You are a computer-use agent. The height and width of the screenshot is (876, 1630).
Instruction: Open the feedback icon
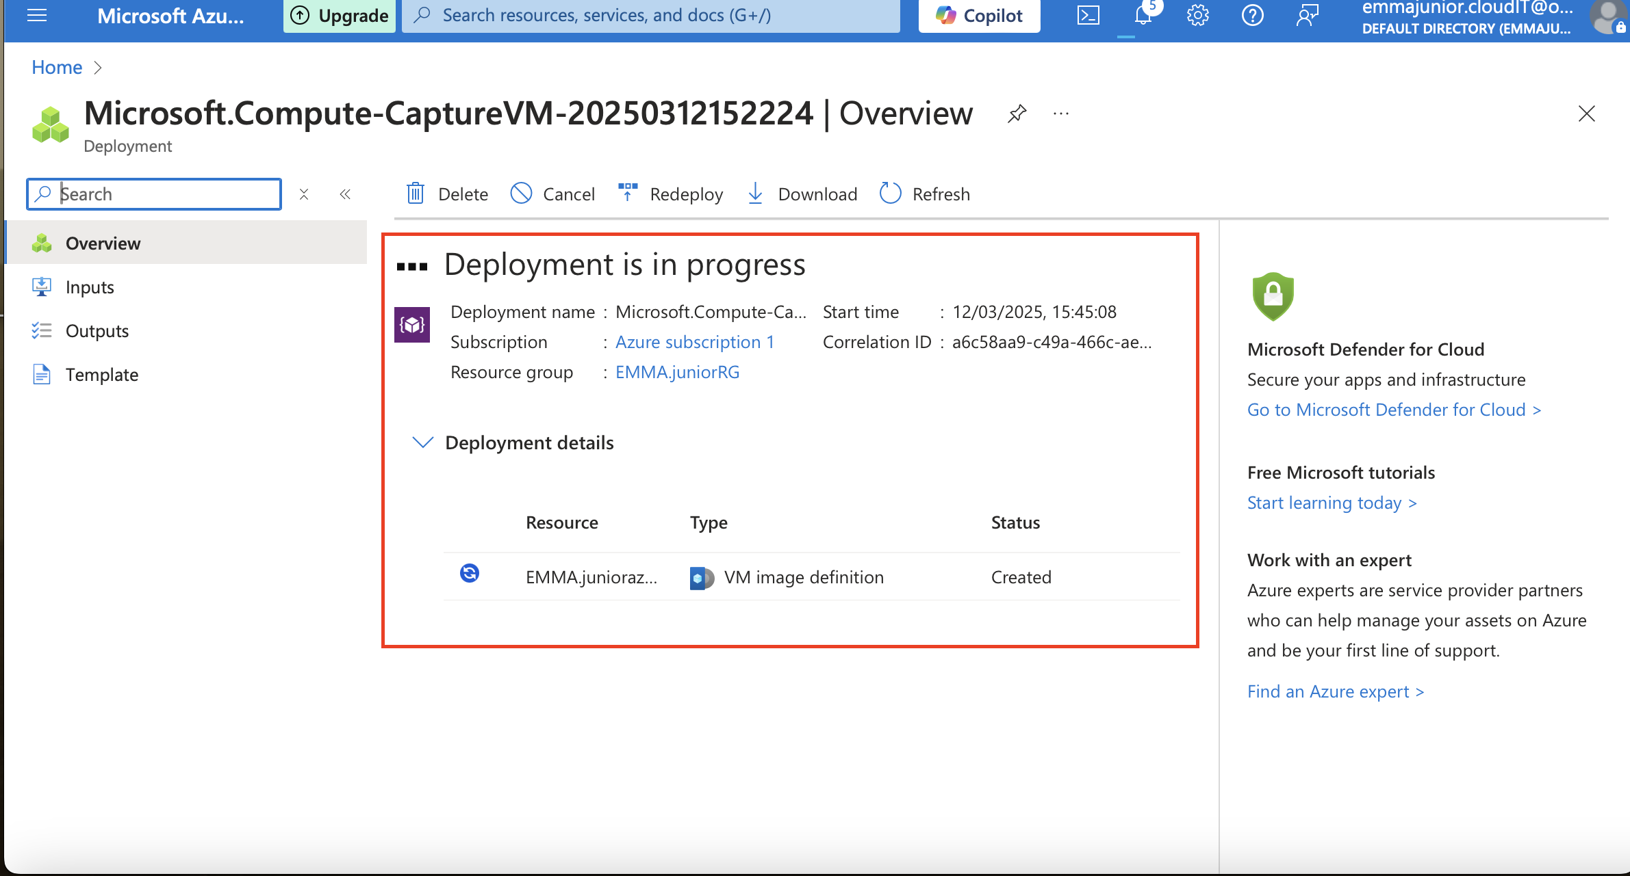pyautogui.click(x=1308, y=16)
